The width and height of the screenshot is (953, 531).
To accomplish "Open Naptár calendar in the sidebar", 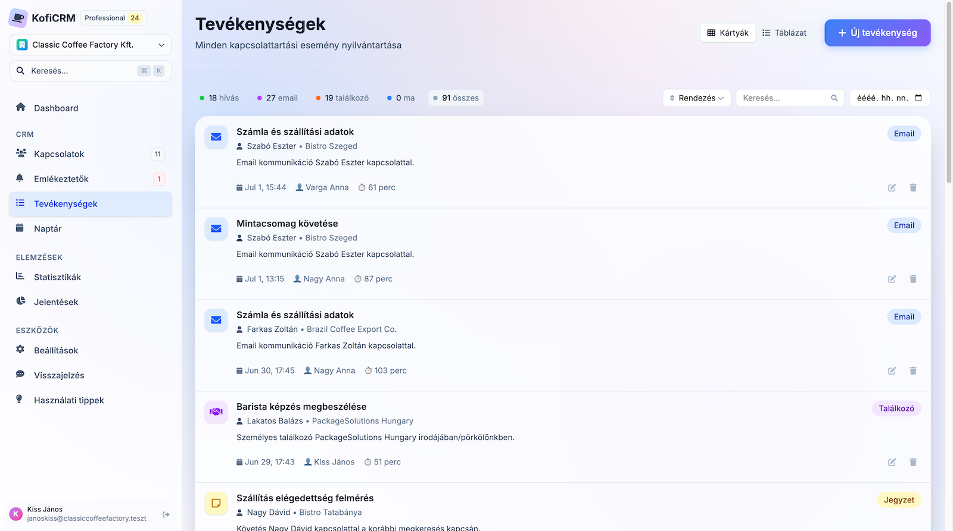I will point(91,229).
